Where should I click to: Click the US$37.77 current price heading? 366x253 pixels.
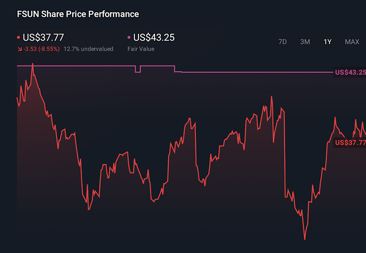coord(43,37)
